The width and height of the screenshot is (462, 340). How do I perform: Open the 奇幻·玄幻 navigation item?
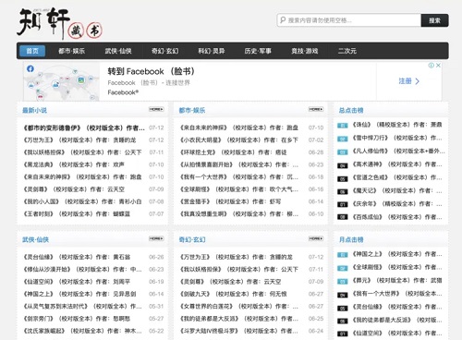click(x=164, y=51)
